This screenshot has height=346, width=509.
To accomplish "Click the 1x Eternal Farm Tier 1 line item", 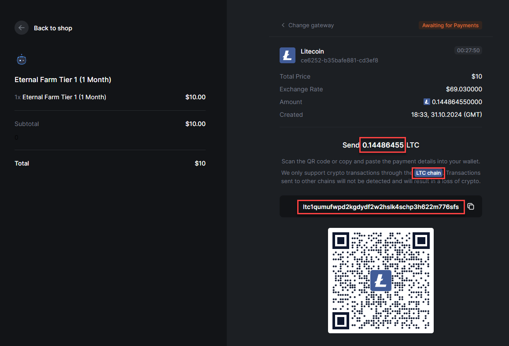I will click(60, 97).
